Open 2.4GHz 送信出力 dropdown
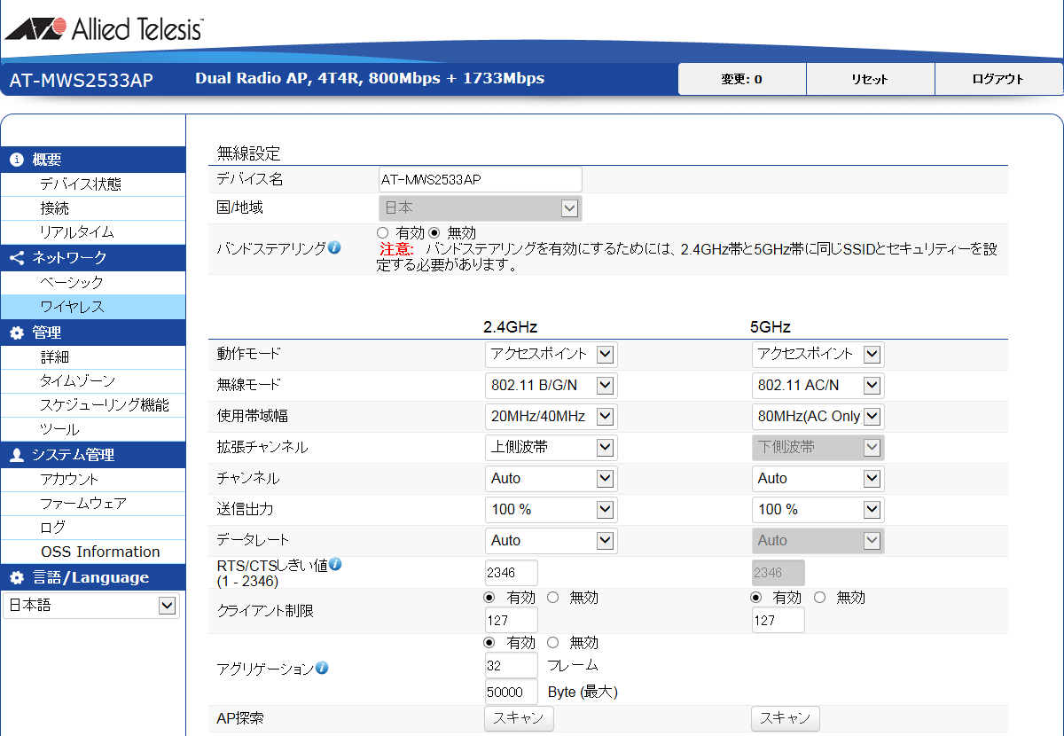The width and height of the screenshot is (1064, 736). (x=551, y=509)
